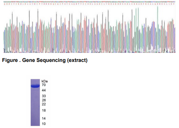
Task: Click the '26' marker label
Action: pos(44,100)
